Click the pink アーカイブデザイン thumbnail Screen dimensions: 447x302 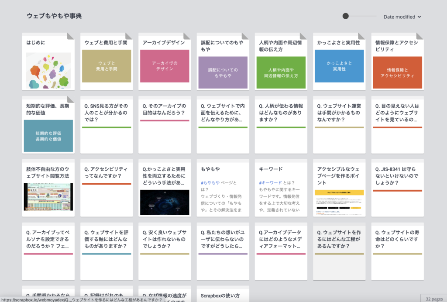tap(165, 66)
